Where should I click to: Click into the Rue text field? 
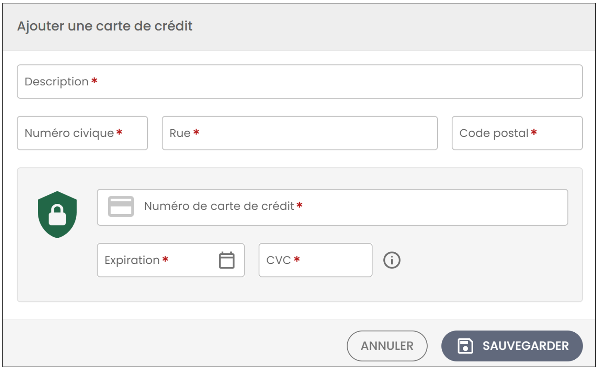[300, 133]
